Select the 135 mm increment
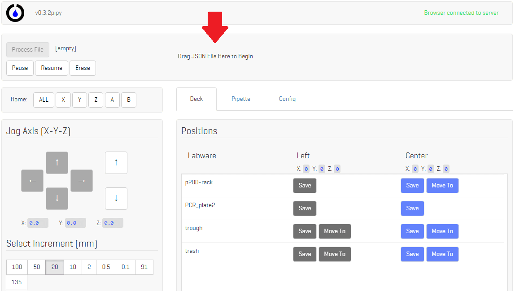 pyautogui.click(x=16, y=282)
